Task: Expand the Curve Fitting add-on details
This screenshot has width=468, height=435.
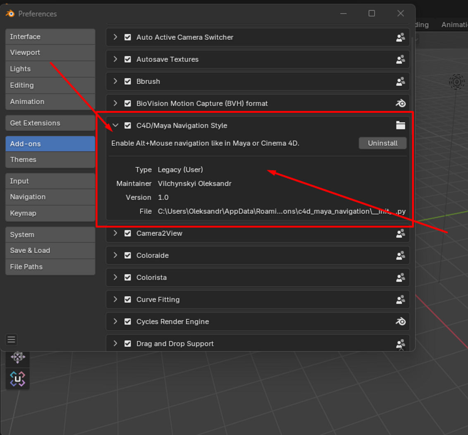Action: 115,300
